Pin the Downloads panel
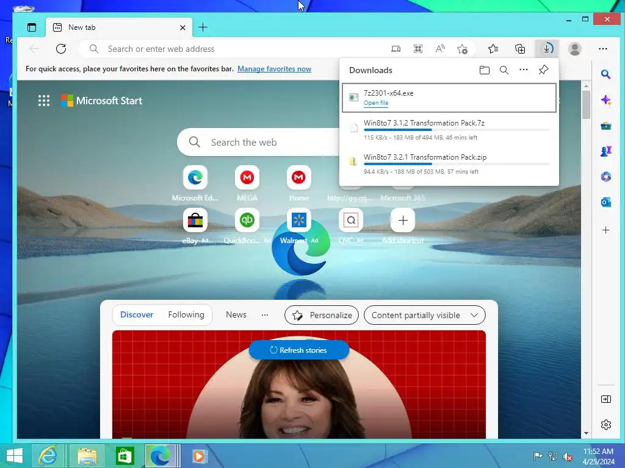625x468 pixels. tap(543, 70)
